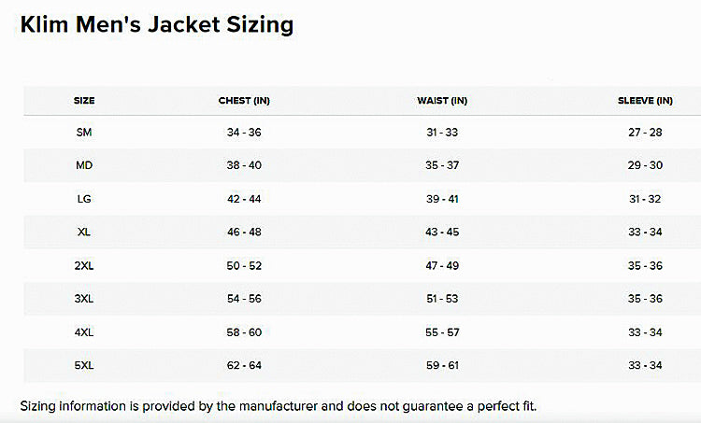Click waist measurement 59 - 61
Image resolution: width=701 pixels, height=423 pixels.
442,365
